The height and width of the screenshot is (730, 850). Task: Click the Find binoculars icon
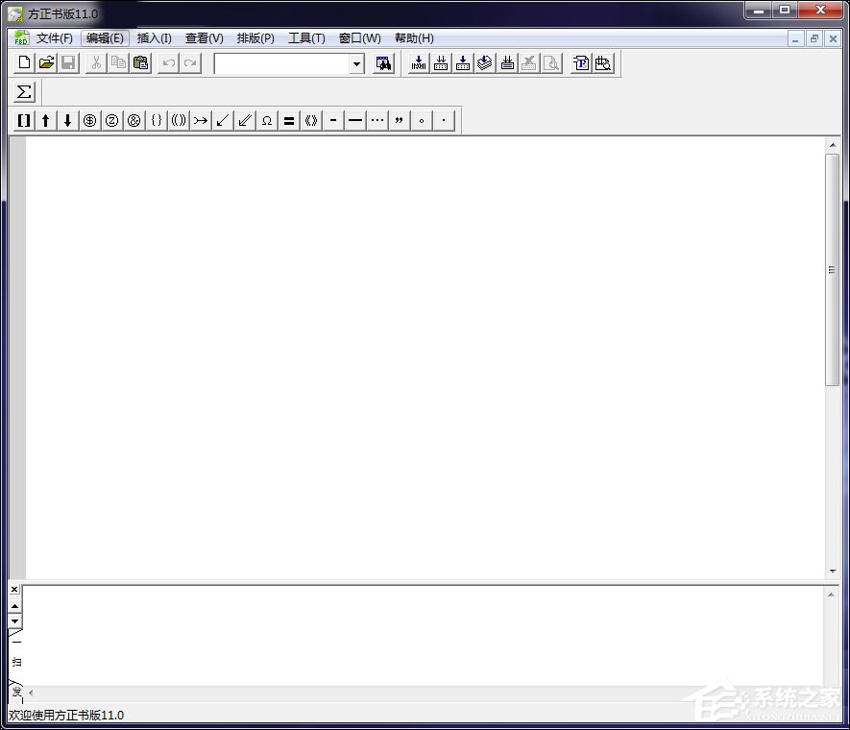point(383,63)
